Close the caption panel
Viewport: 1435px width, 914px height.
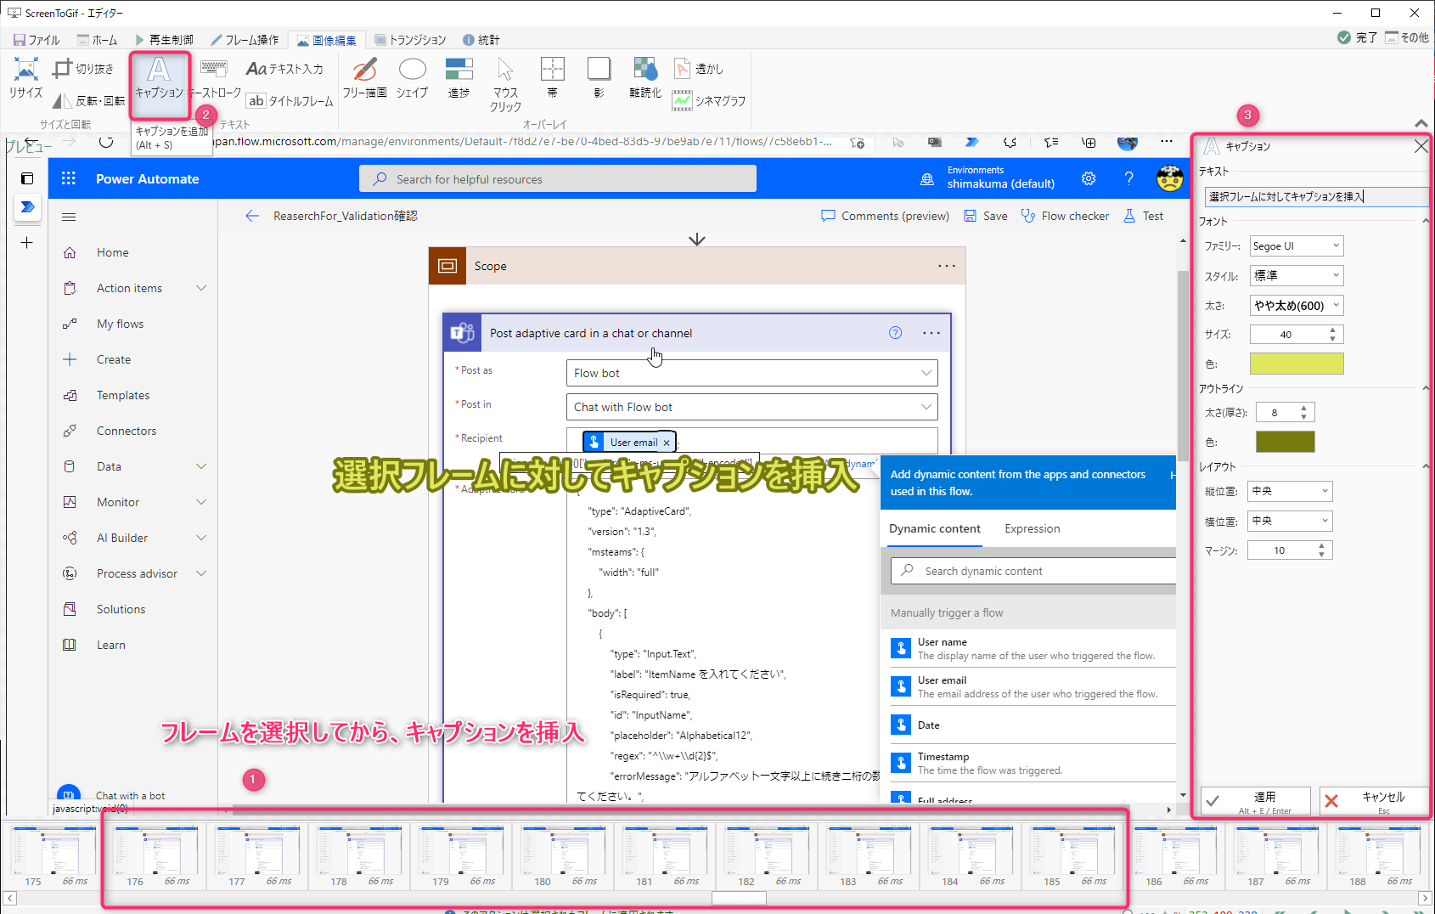pos(1421,146)
